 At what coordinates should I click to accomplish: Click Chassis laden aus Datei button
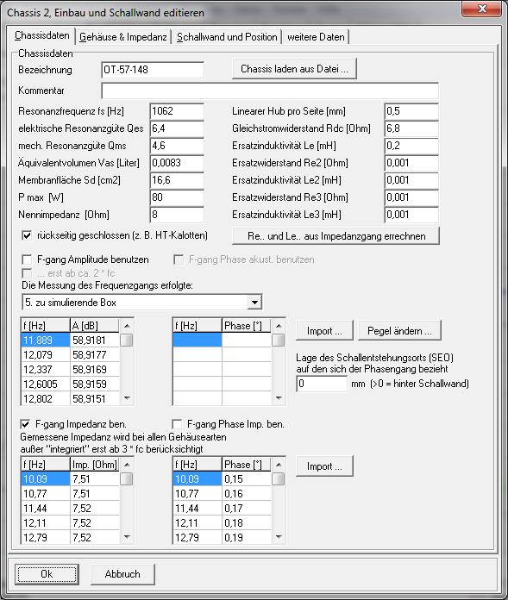coord(294,69)
